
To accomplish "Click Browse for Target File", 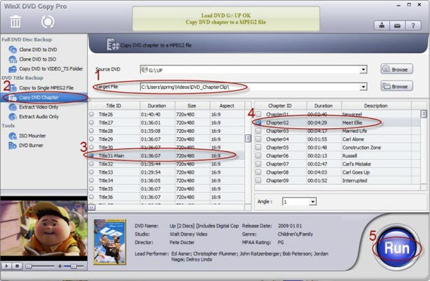I will point(396,87).
